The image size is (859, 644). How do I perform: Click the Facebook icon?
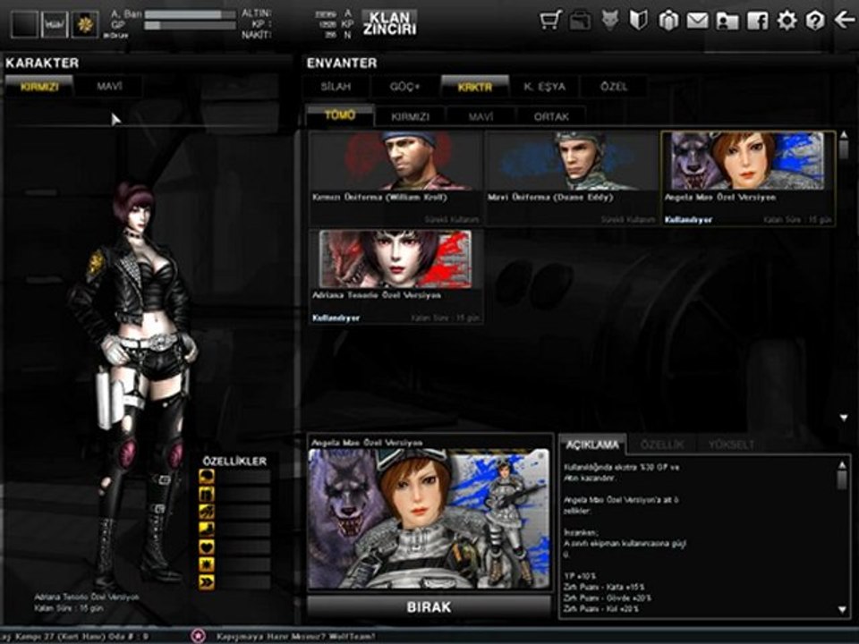click(757, 21)
